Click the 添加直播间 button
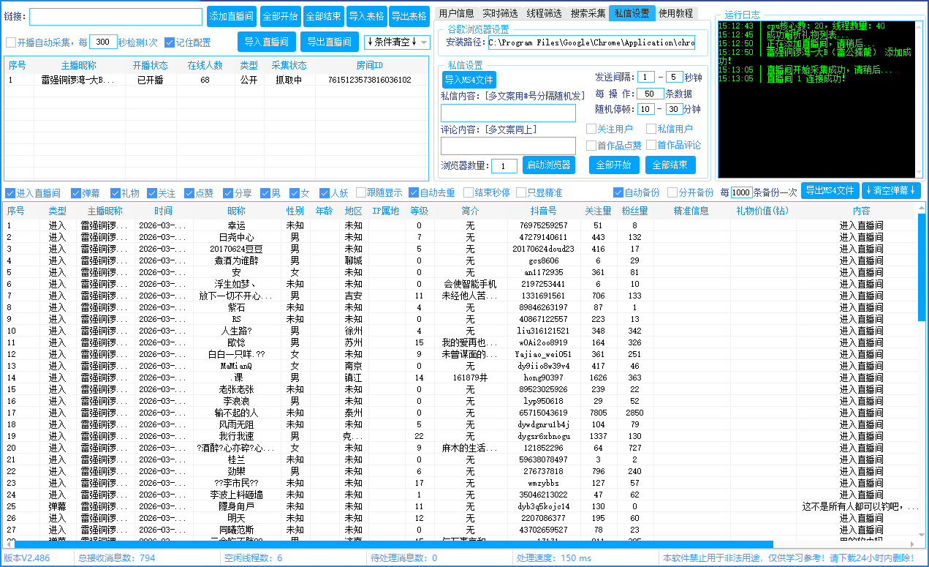Image resolution: width=929 pixels, height=567 pixels. point(232,17)
